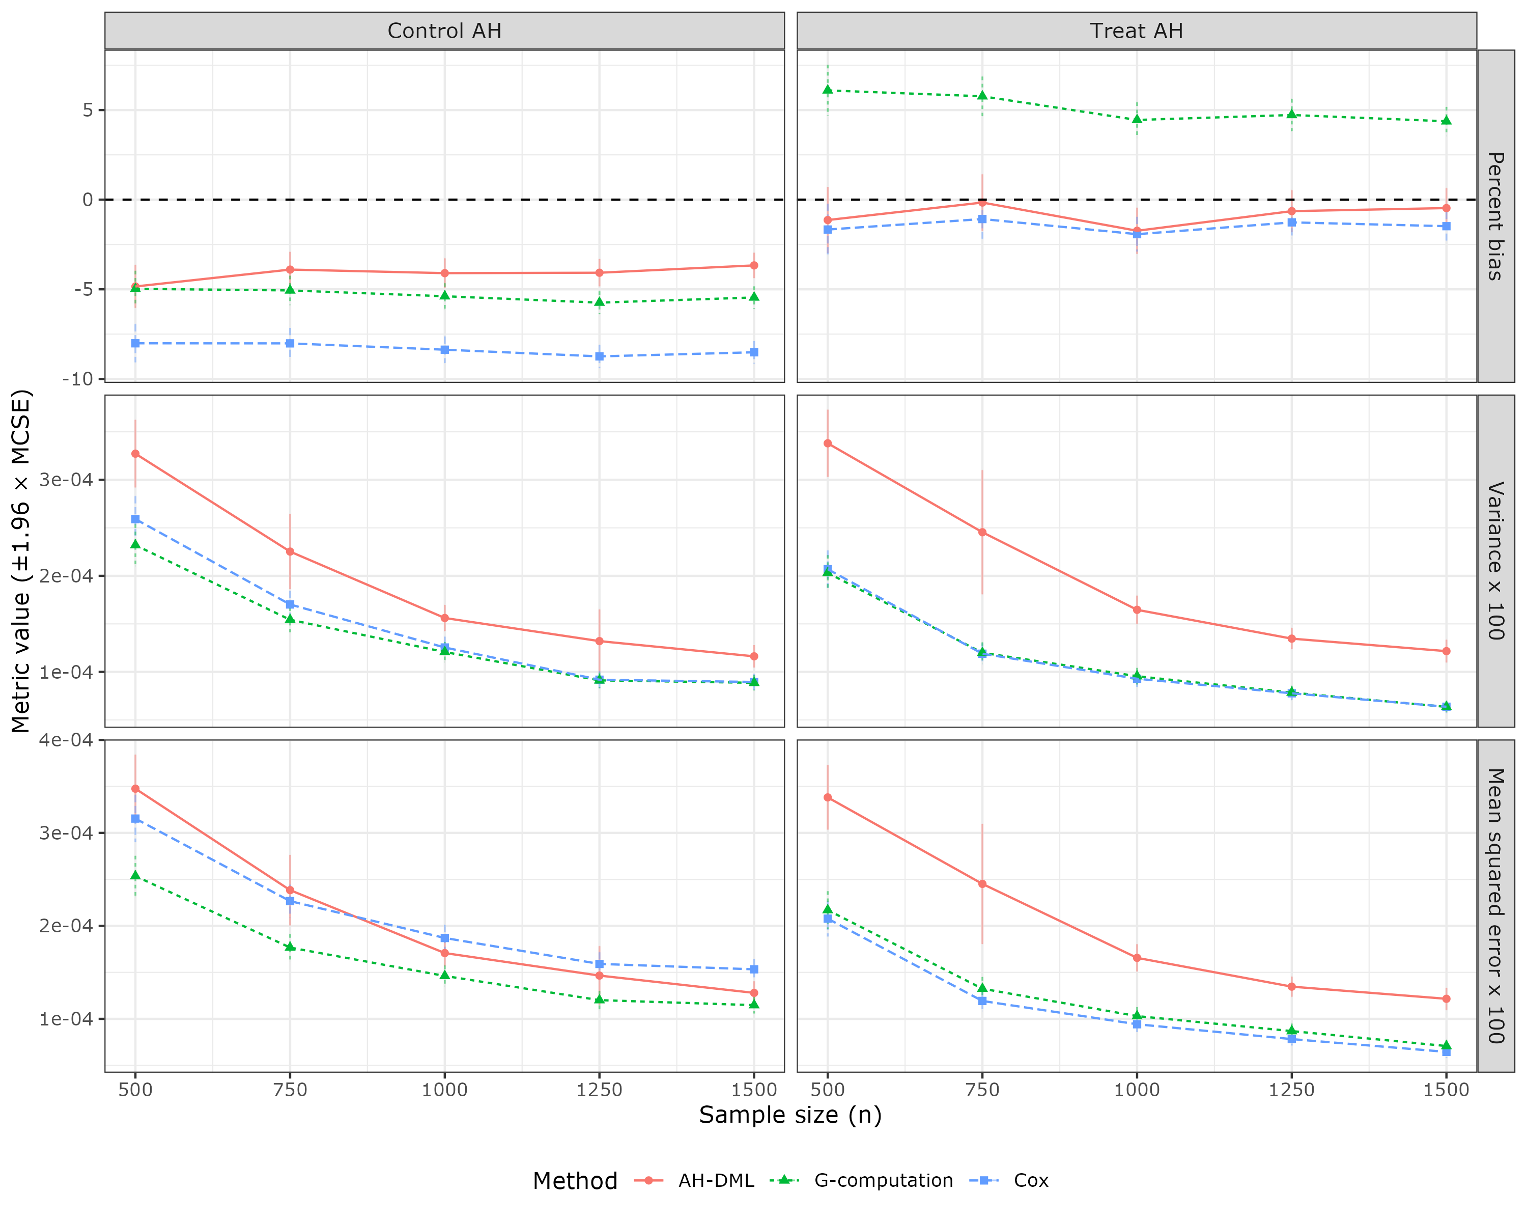Click the blue Cox square at n=1500 in the Treat AH MSE panel
The width and height of the screenshot is (1527, 1222).
[1446, 1052]
